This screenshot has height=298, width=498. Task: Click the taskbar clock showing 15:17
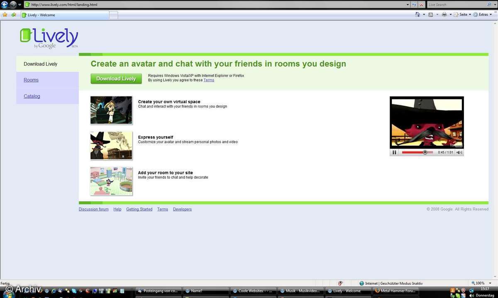(485, 288)
